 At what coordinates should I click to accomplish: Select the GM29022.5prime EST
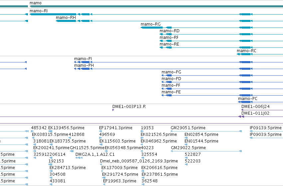(x=188, y=148)
